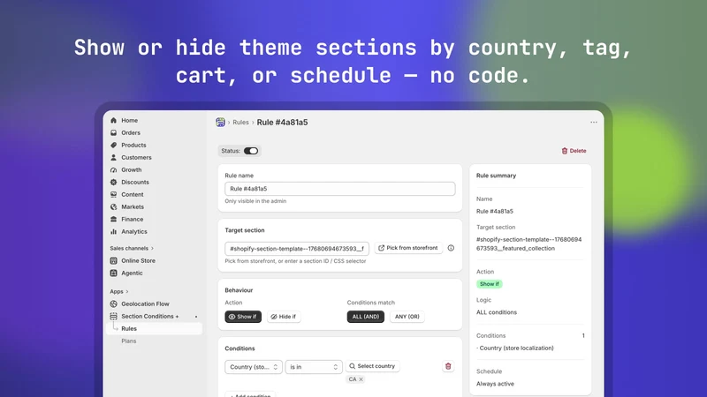707x397 pixels.
Task: Delete the country condition via trash icon
Action: point(448,366)
